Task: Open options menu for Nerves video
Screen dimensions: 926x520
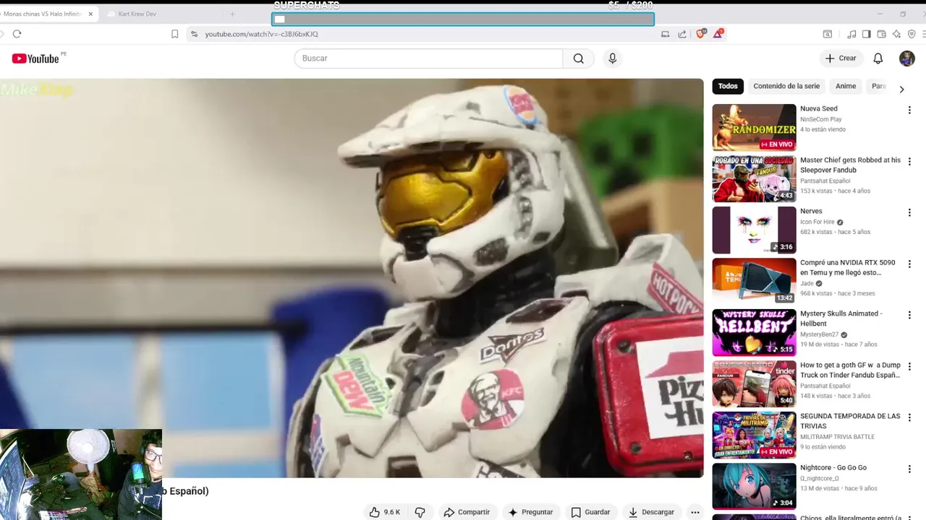Action: tap(909, 213)
